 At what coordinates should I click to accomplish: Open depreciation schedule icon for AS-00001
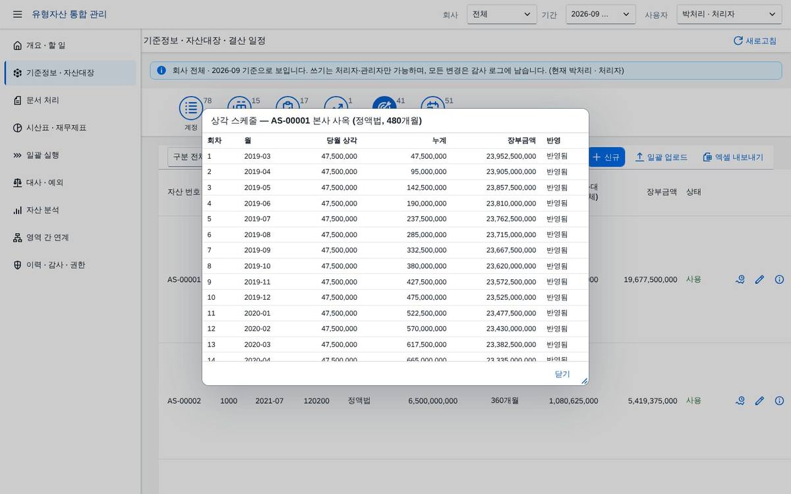740,279
